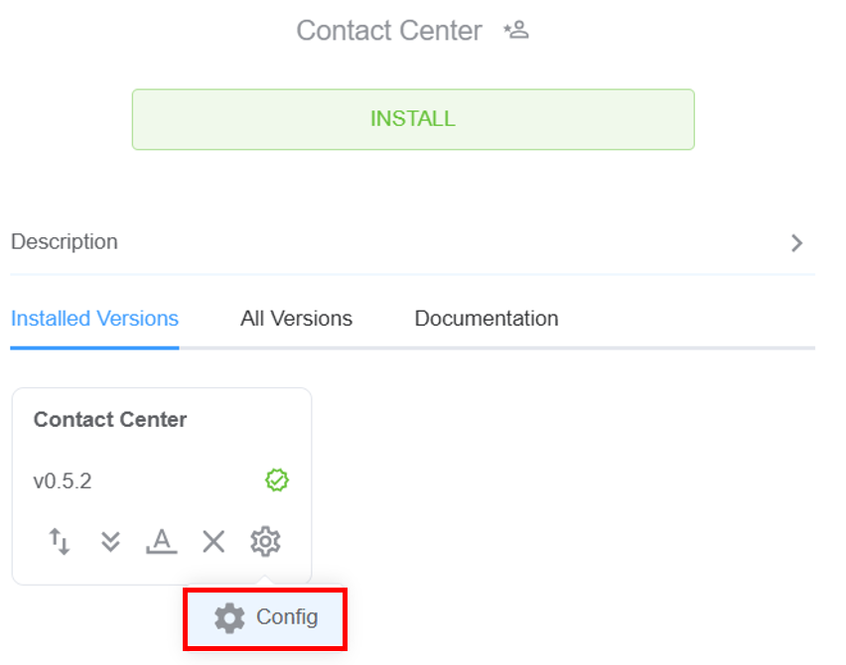846x665 pixels.
Task: Open the All Versions tab
Action: 296,319
